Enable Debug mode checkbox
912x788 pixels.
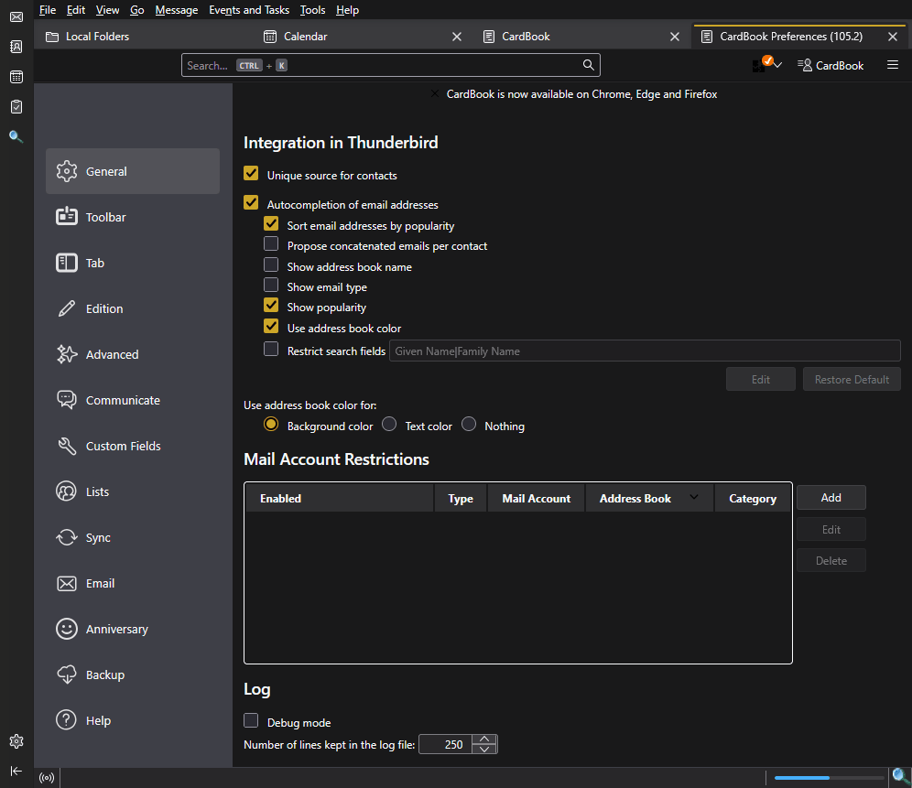[x=251, y=720]
